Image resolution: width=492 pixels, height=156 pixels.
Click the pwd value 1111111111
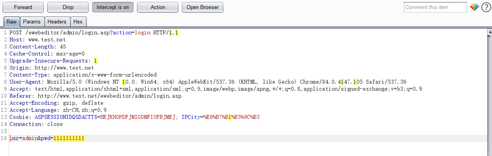coord(69,138)
